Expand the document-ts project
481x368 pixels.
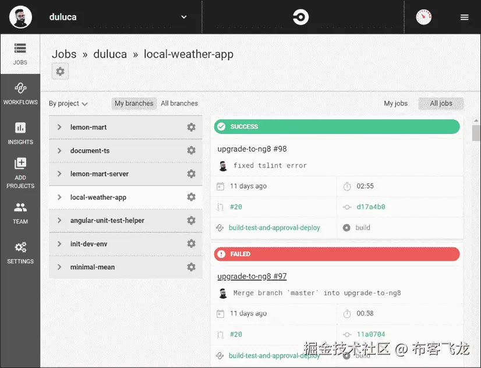tap(59, 151)
